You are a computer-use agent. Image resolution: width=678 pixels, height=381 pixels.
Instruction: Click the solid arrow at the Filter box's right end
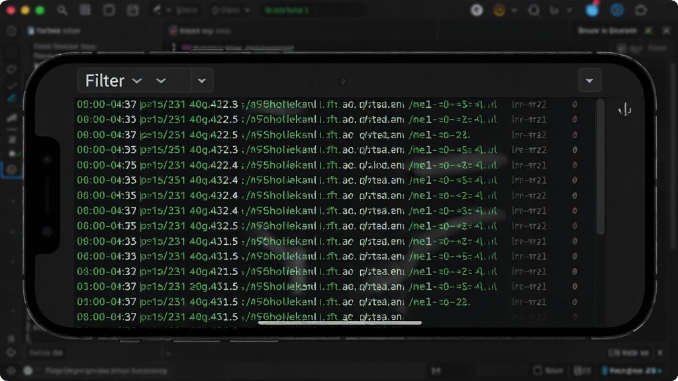[x=201, y=81]
